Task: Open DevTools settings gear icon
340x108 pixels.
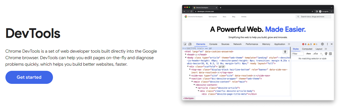Action: [322, 44]
